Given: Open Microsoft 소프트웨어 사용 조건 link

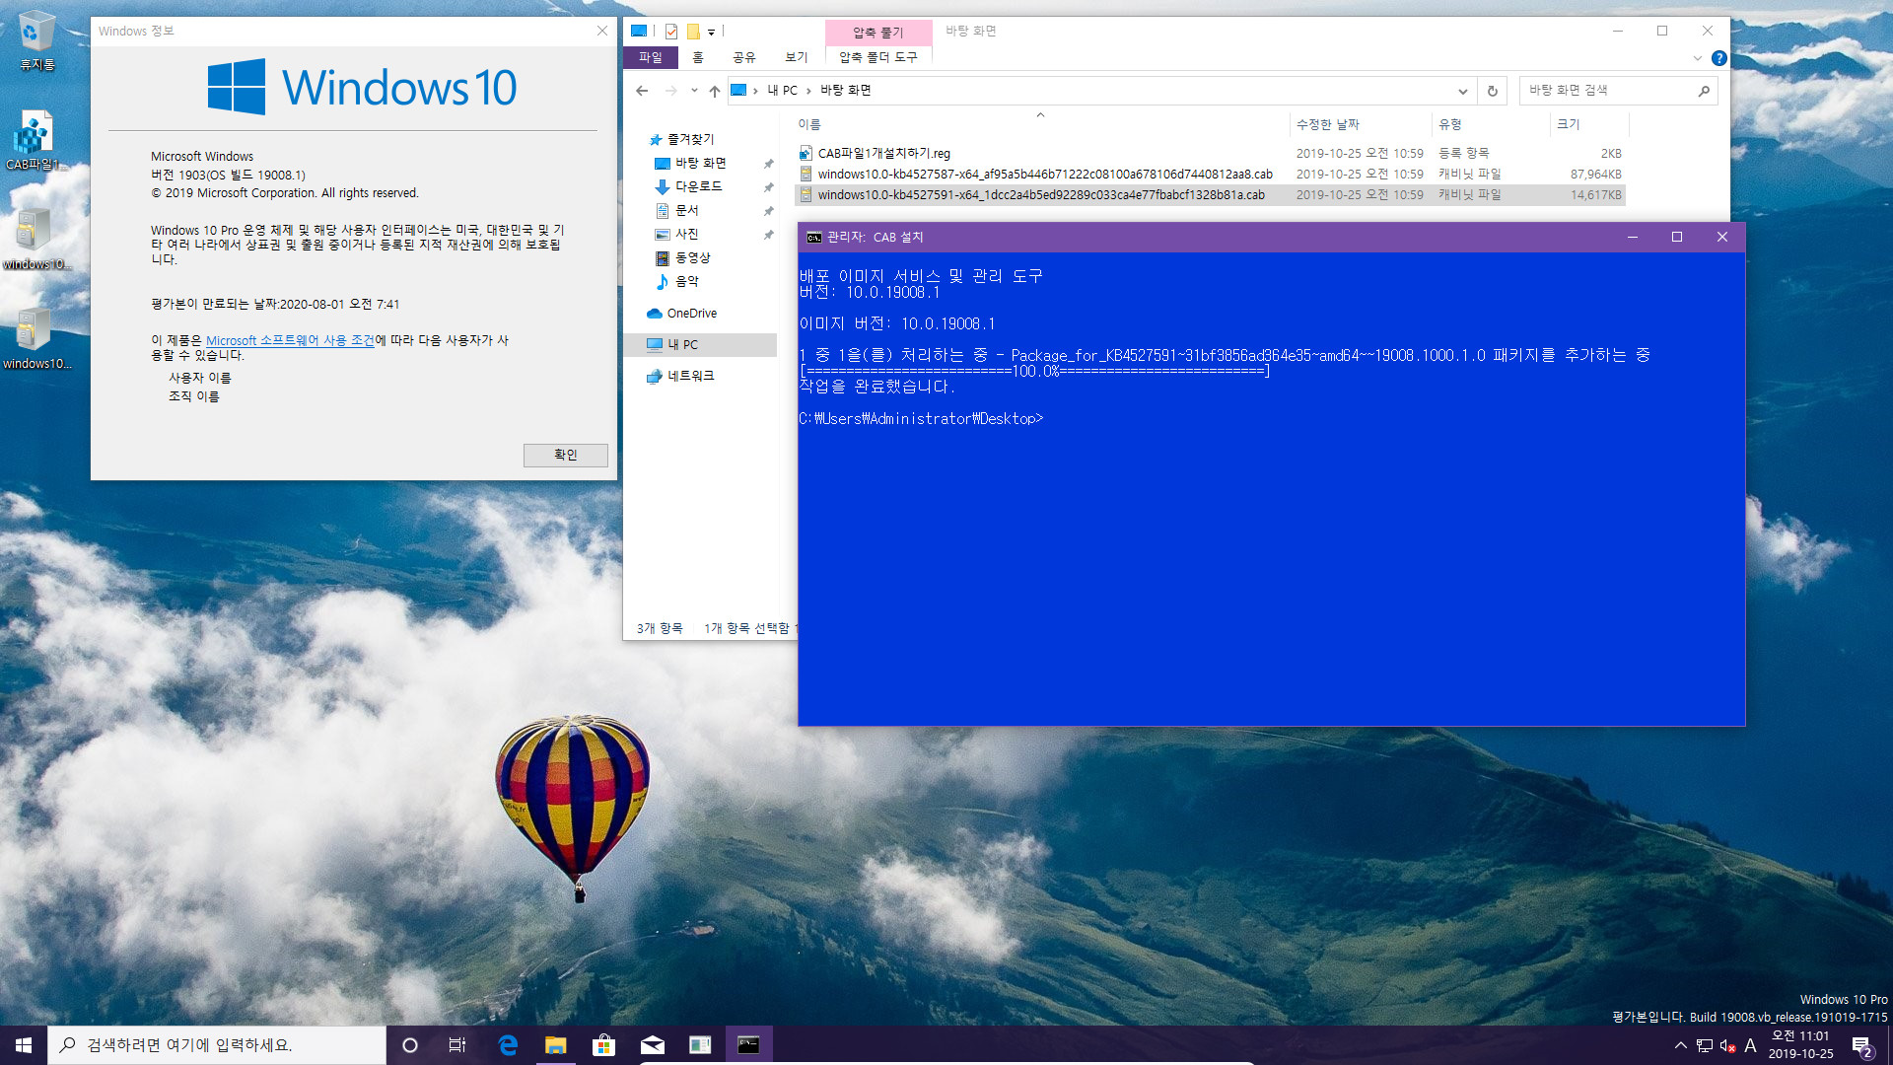Looking at the screenshot, I should (x=290, y=340).
